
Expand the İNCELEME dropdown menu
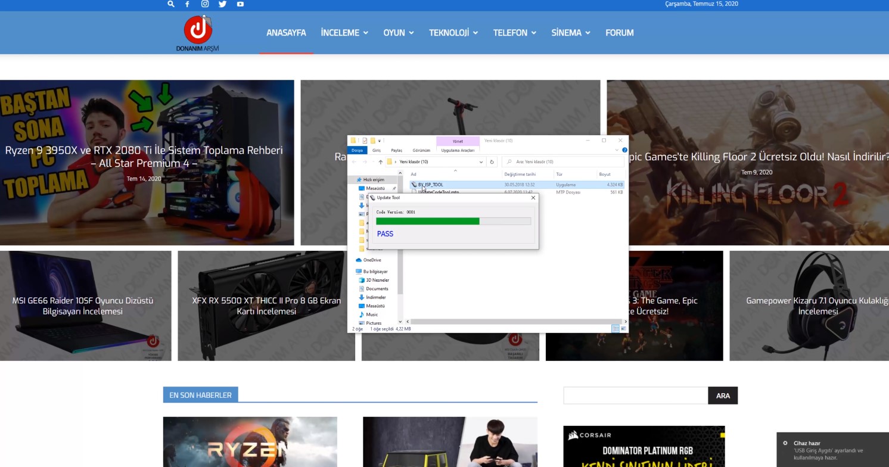(x=344, y=33)
